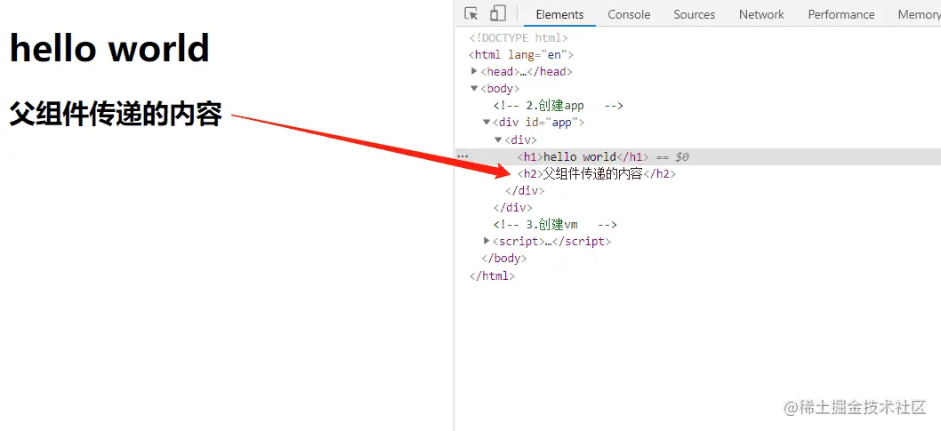This screenshot has width=941, height=431.
Task: Switch to the Network tab
Action: click(x=761, y=14)
